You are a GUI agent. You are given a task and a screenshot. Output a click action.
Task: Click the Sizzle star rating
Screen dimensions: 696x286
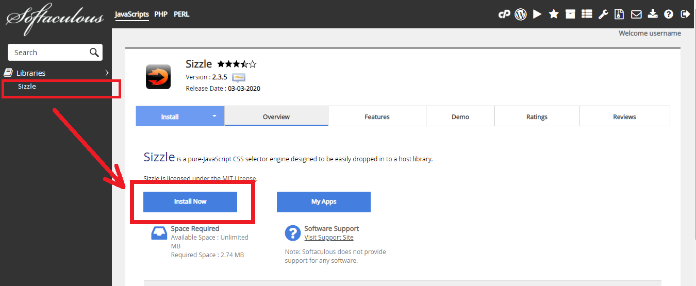coord(237,64)
